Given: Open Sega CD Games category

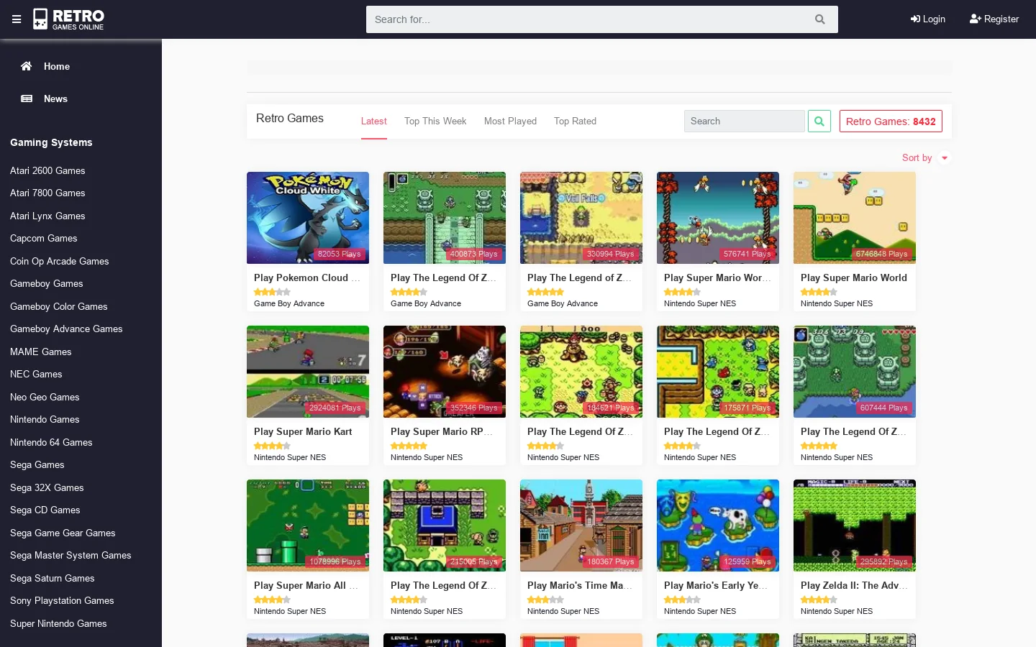Looking at the screenshot, I should coord(45,510).
